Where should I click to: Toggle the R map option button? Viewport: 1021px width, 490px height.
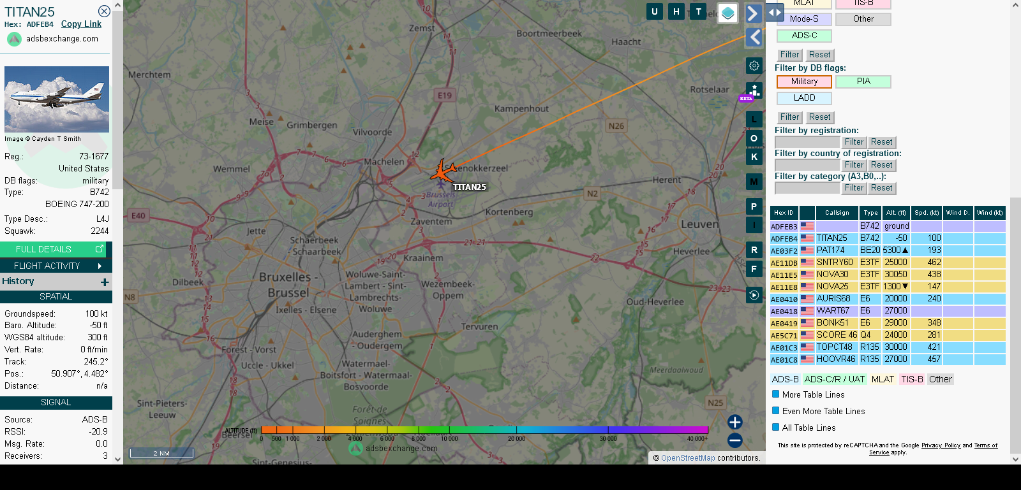click(x=754, y=250)
